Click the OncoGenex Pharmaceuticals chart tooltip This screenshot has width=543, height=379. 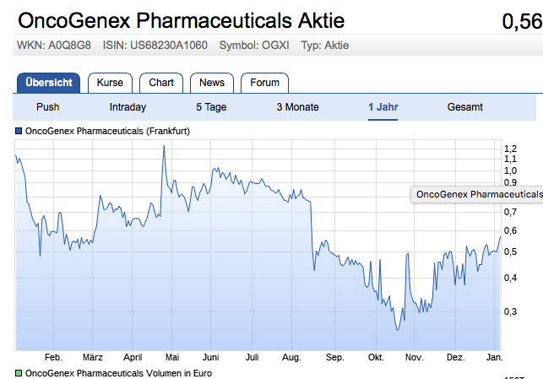coord(477,194)
